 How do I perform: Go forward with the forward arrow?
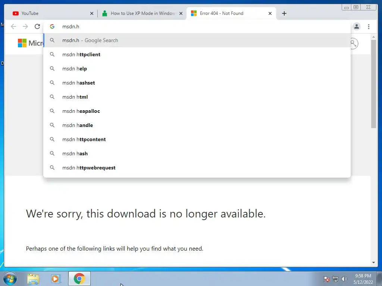25,26
